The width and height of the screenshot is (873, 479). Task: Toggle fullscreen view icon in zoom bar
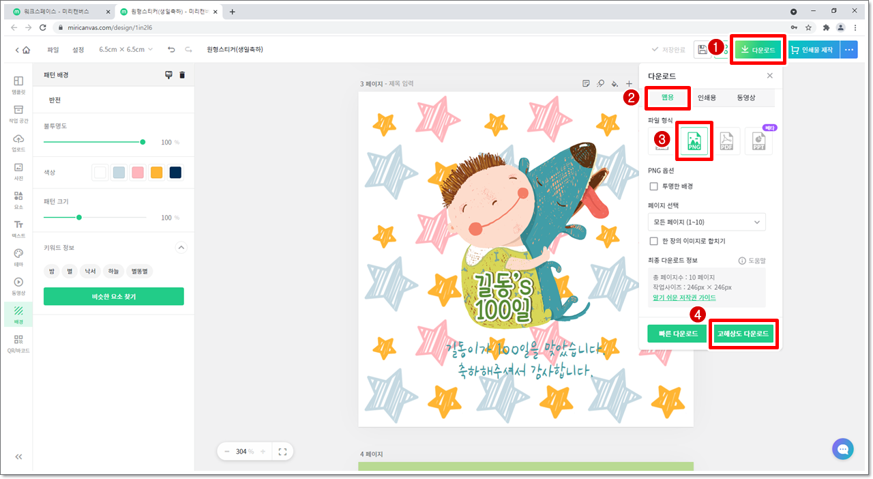(282, 451)
